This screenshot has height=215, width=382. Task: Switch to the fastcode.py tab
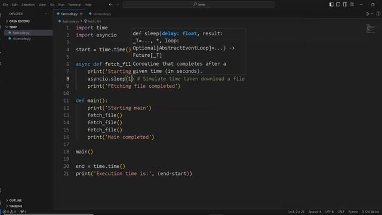coord(69,14)
